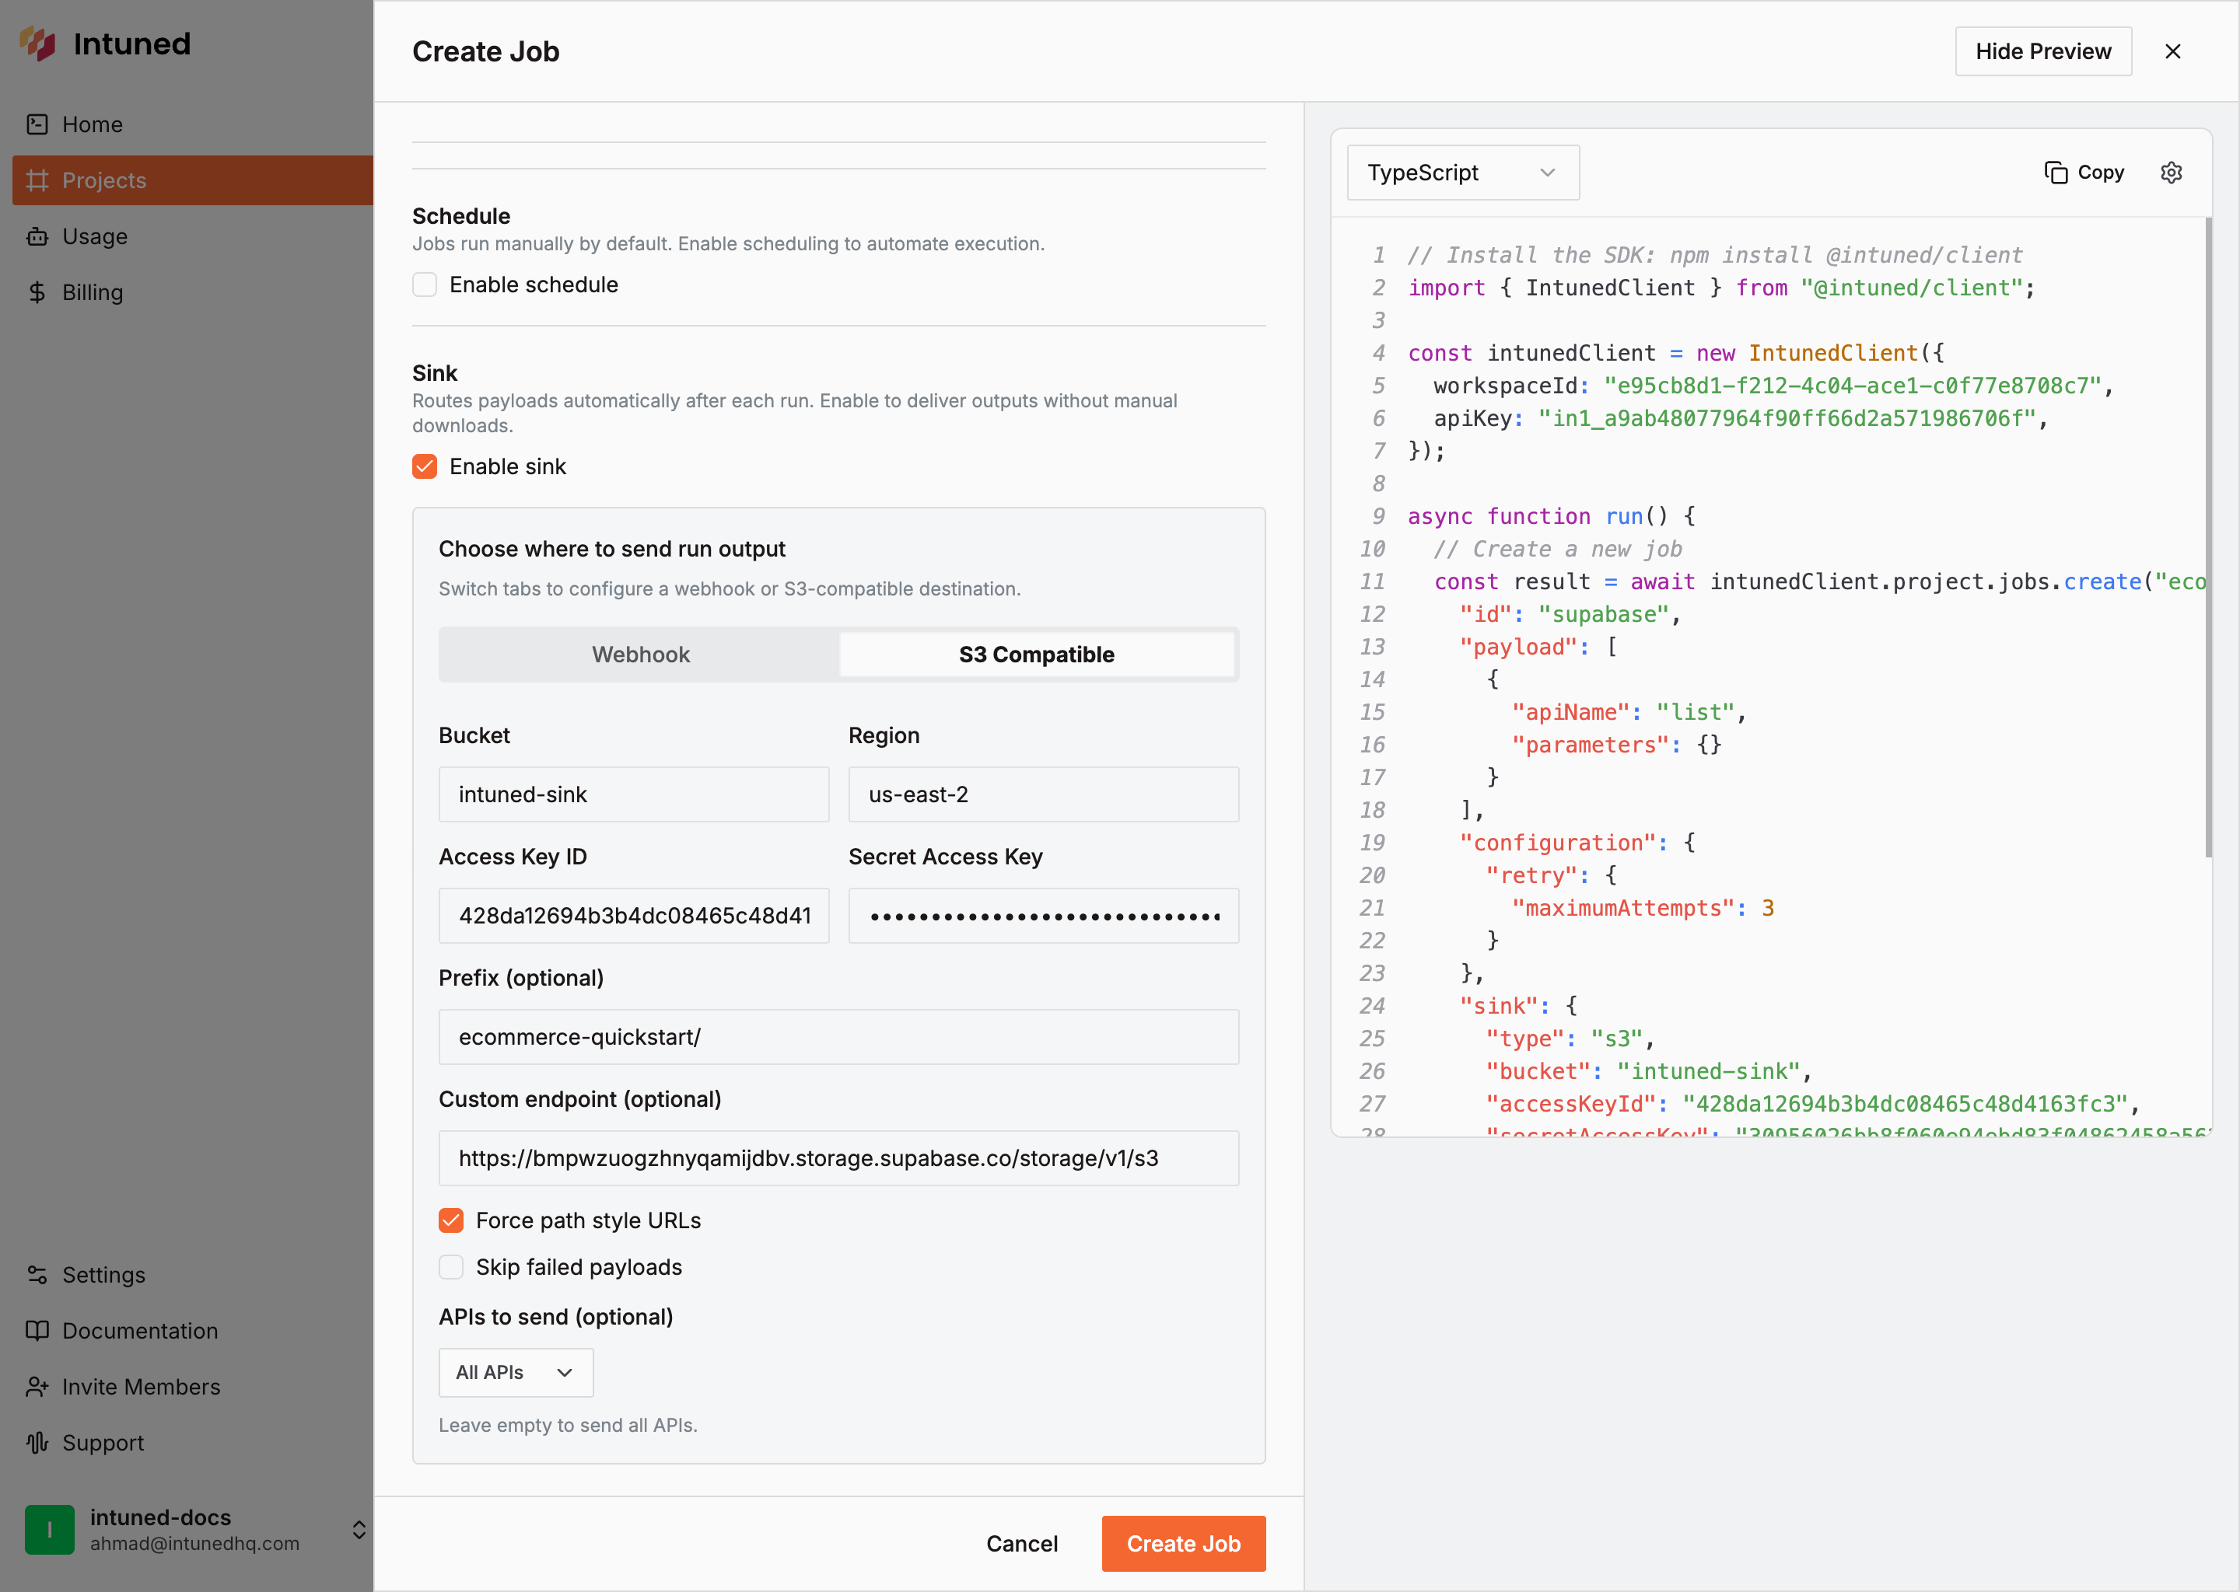Switch to the Webhook tab
This screenshot has height=1592, width=2240.
click(x=640, y=655)
